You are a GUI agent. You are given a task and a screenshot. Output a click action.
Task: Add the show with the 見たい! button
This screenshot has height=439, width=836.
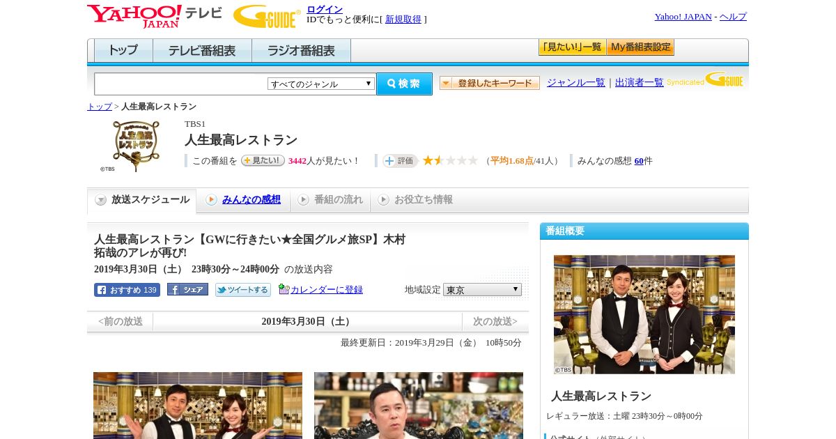pyautogui.click(x=263, y=160)
